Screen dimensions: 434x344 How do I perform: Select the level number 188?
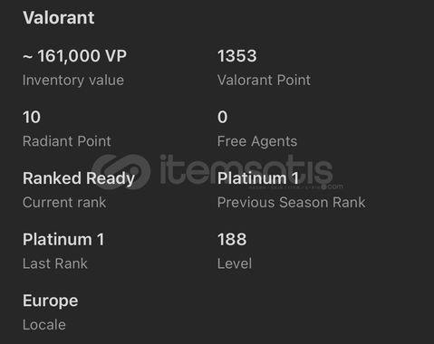click(x=232, y=240)
